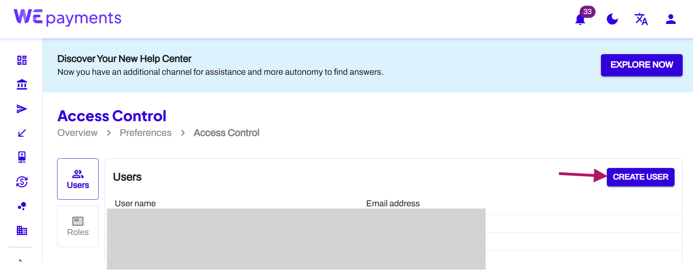Select the bubble dots icon in sidebar
693x270 pixels.
[22, 206]
